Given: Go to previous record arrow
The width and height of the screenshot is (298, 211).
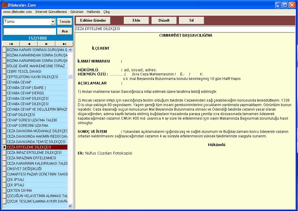Looking at the screenshot, I should (29, 44).
